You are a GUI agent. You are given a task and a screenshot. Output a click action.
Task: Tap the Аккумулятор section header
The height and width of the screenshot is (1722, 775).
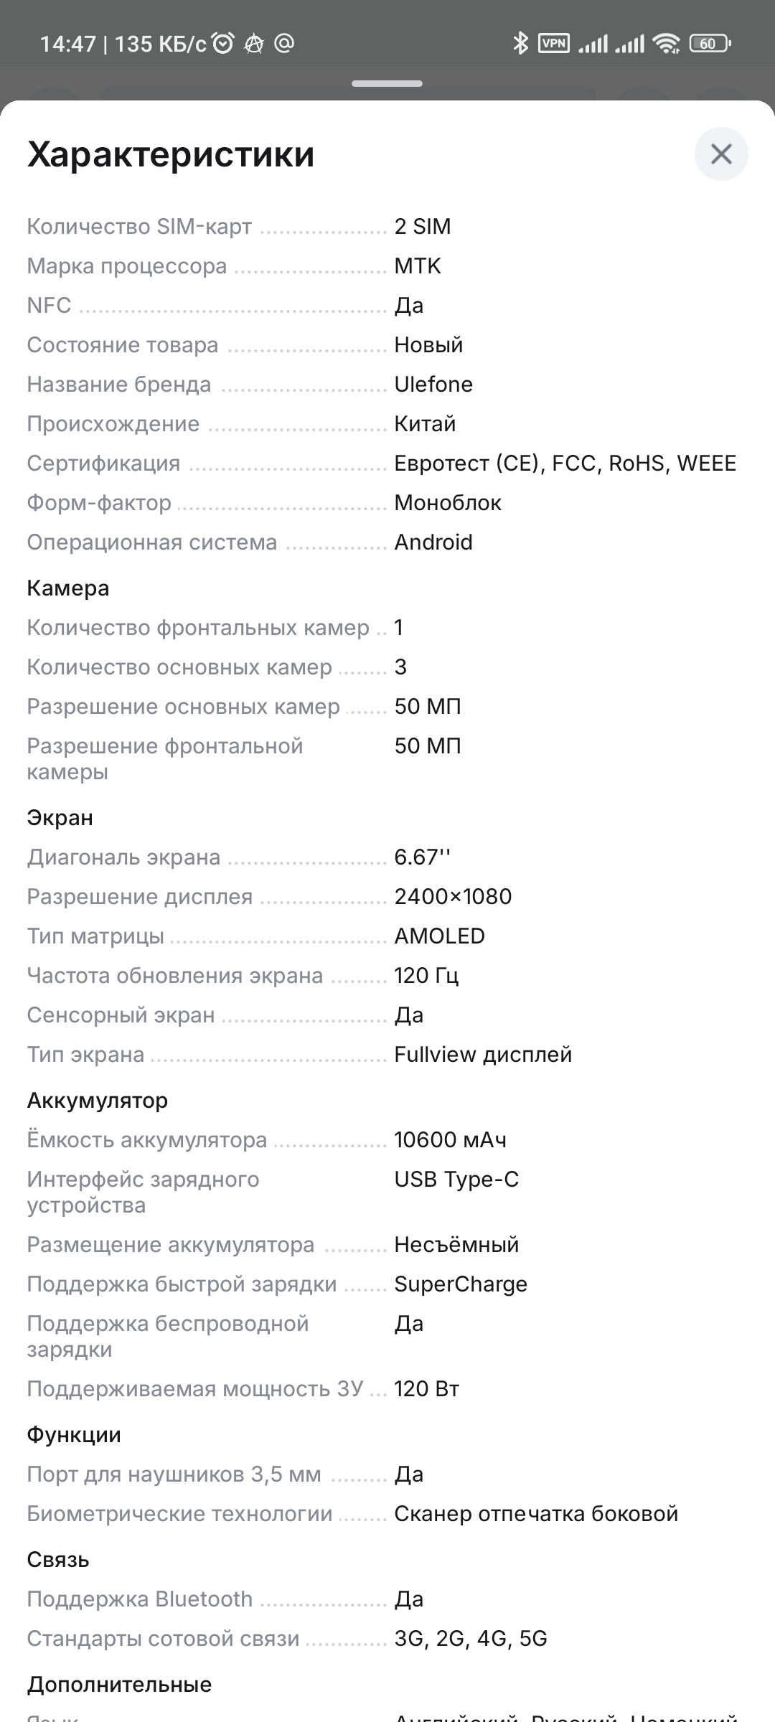click(98, 1100)
